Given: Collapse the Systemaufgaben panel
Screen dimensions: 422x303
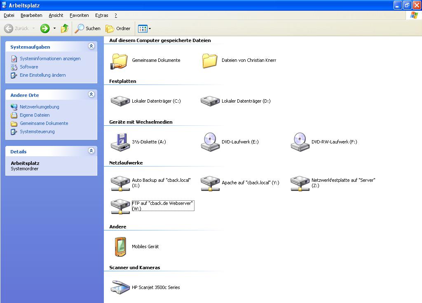Looking at the screenshot, I should pos(91,47).
